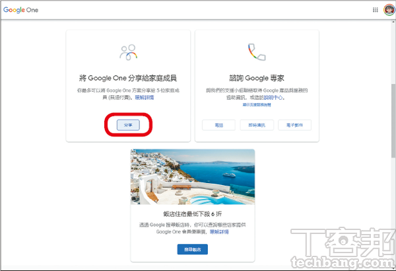Click the 分享 share button
This screenshot has height=271, width=396.
point(128,125)
